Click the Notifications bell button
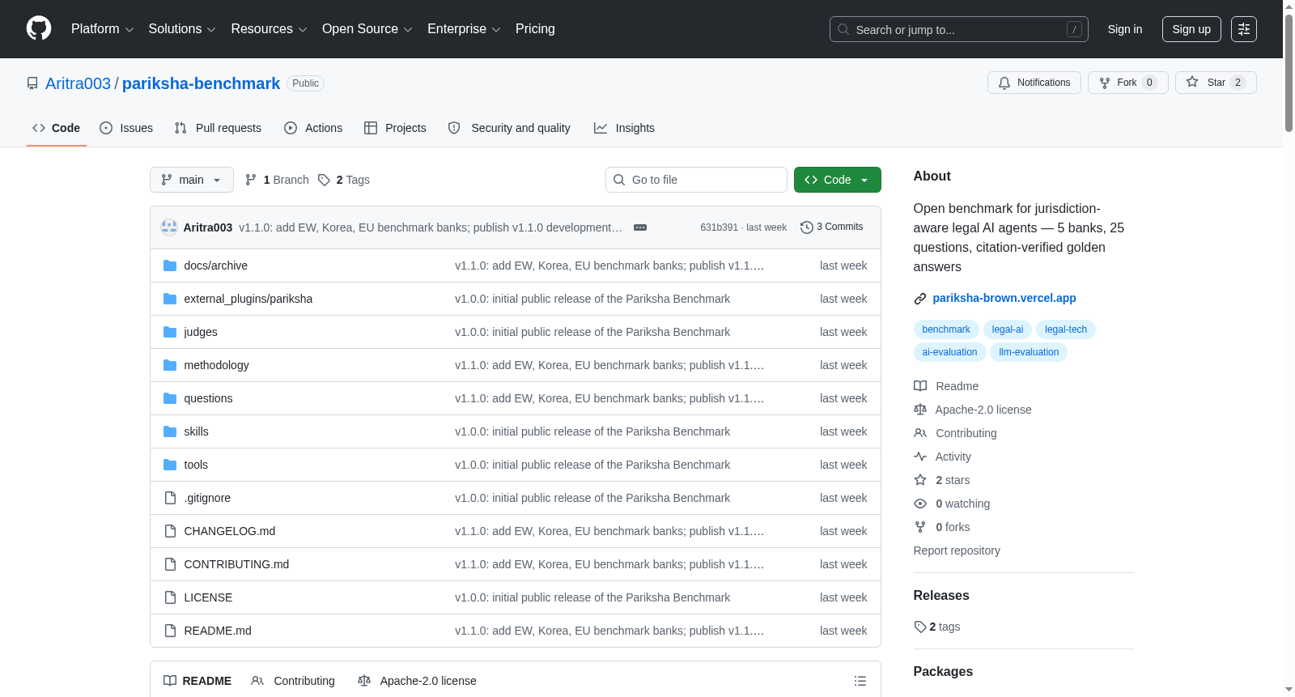 [x=1034, y=83]
